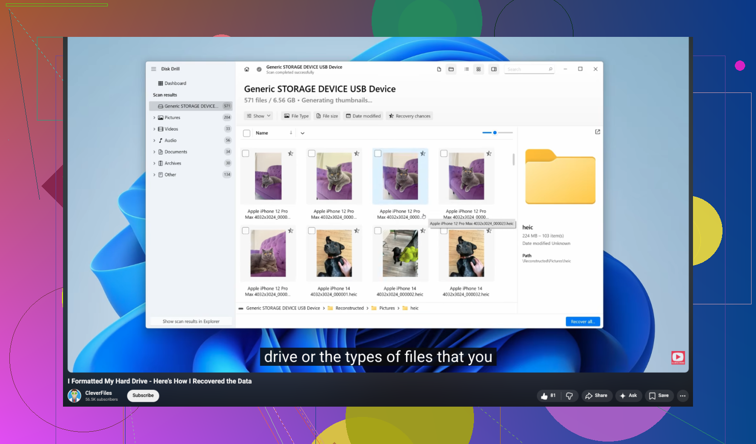Click the scan completed checkmark status icon

(259, 69)
